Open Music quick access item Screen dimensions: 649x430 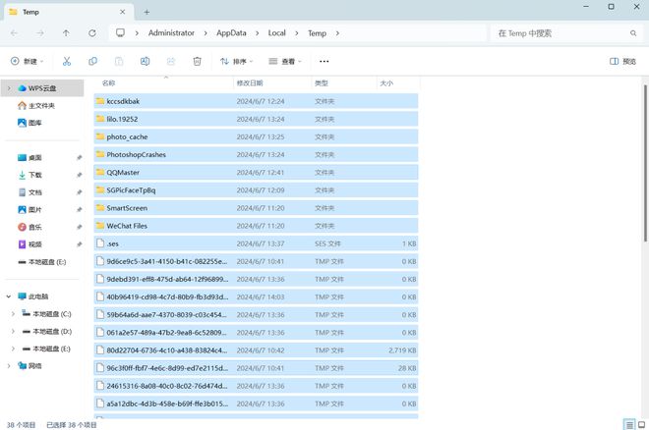click(34, 227)
